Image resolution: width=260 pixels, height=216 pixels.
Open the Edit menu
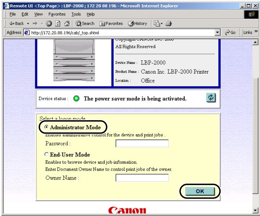(25, 14)
